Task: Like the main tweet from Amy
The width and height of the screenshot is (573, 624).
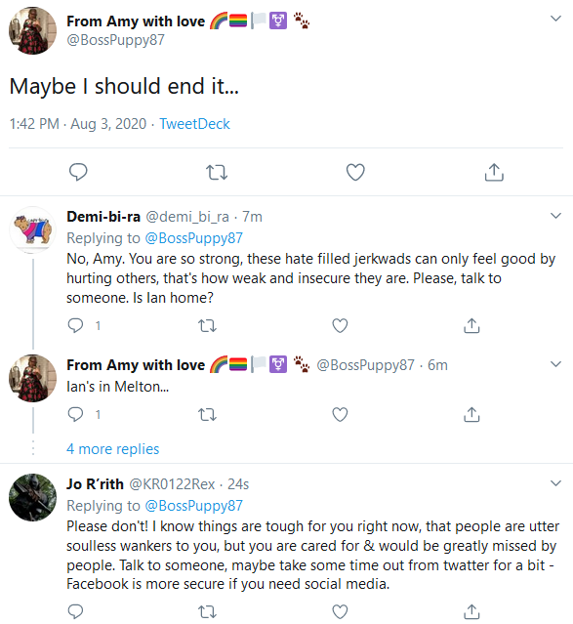Action: (355, 172)
